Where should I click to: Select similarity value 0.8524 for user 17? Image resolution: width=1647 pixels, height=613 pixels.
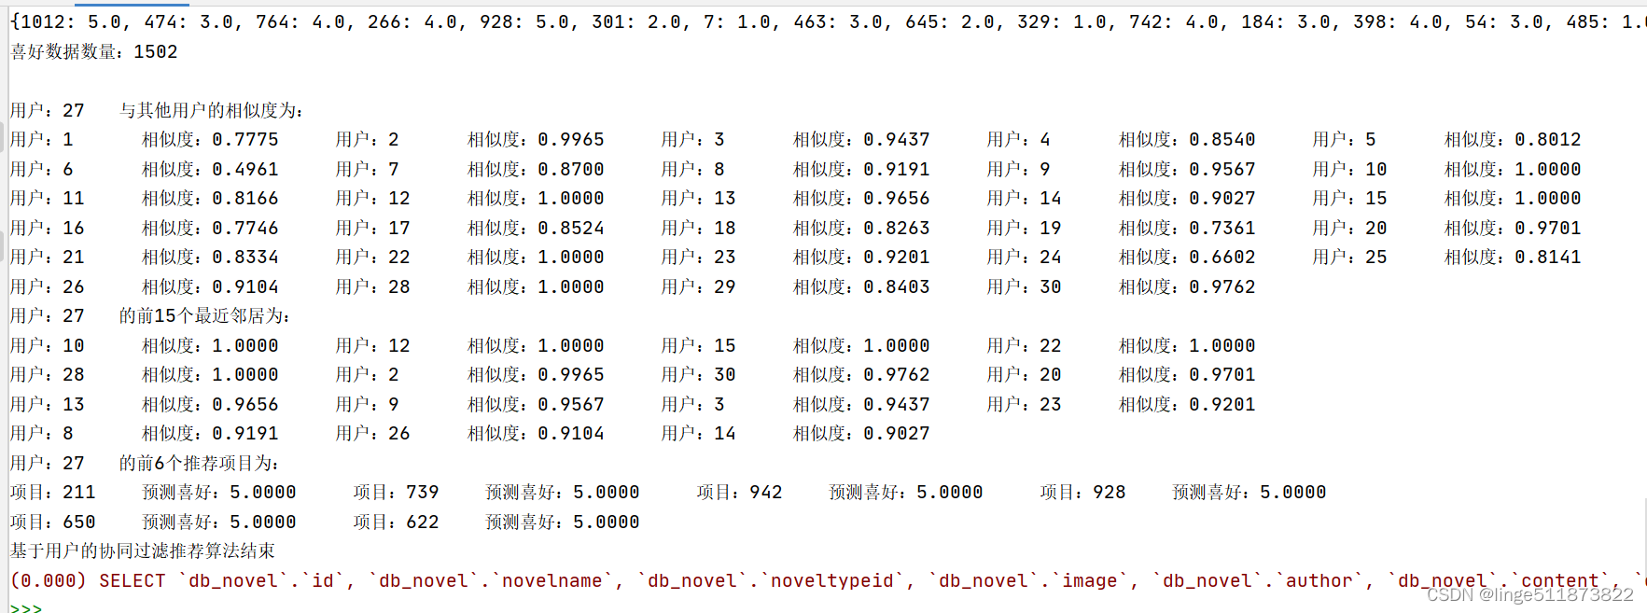pyautogui.click(x=570, y=229)
